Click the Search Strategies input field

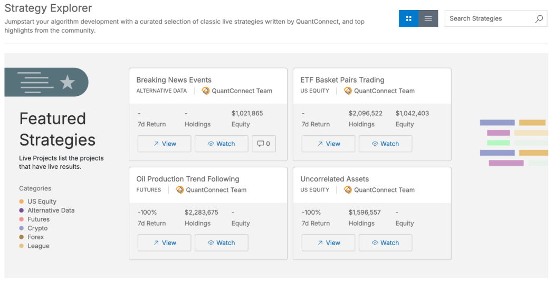[x=496, y=18]
